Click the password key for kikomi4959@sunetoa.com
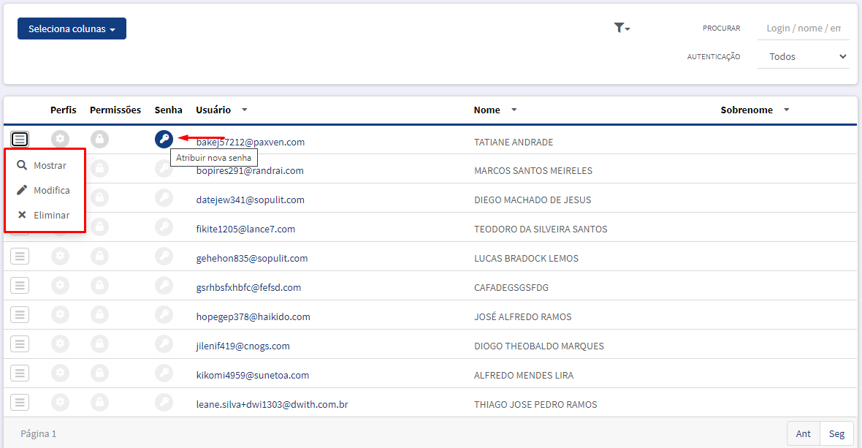 (x=164, y=373)
